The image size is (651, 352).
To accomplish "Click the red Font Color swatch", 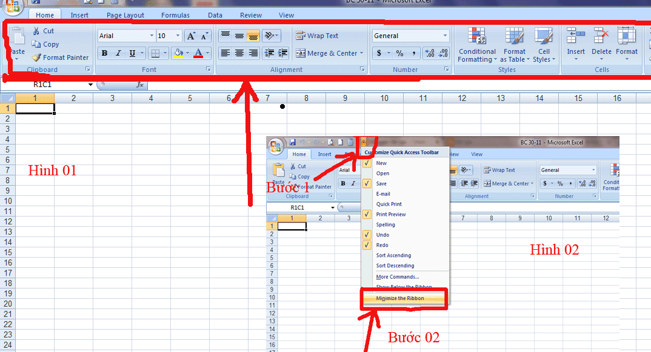I will pyautogui.click(x=198, y=54).
